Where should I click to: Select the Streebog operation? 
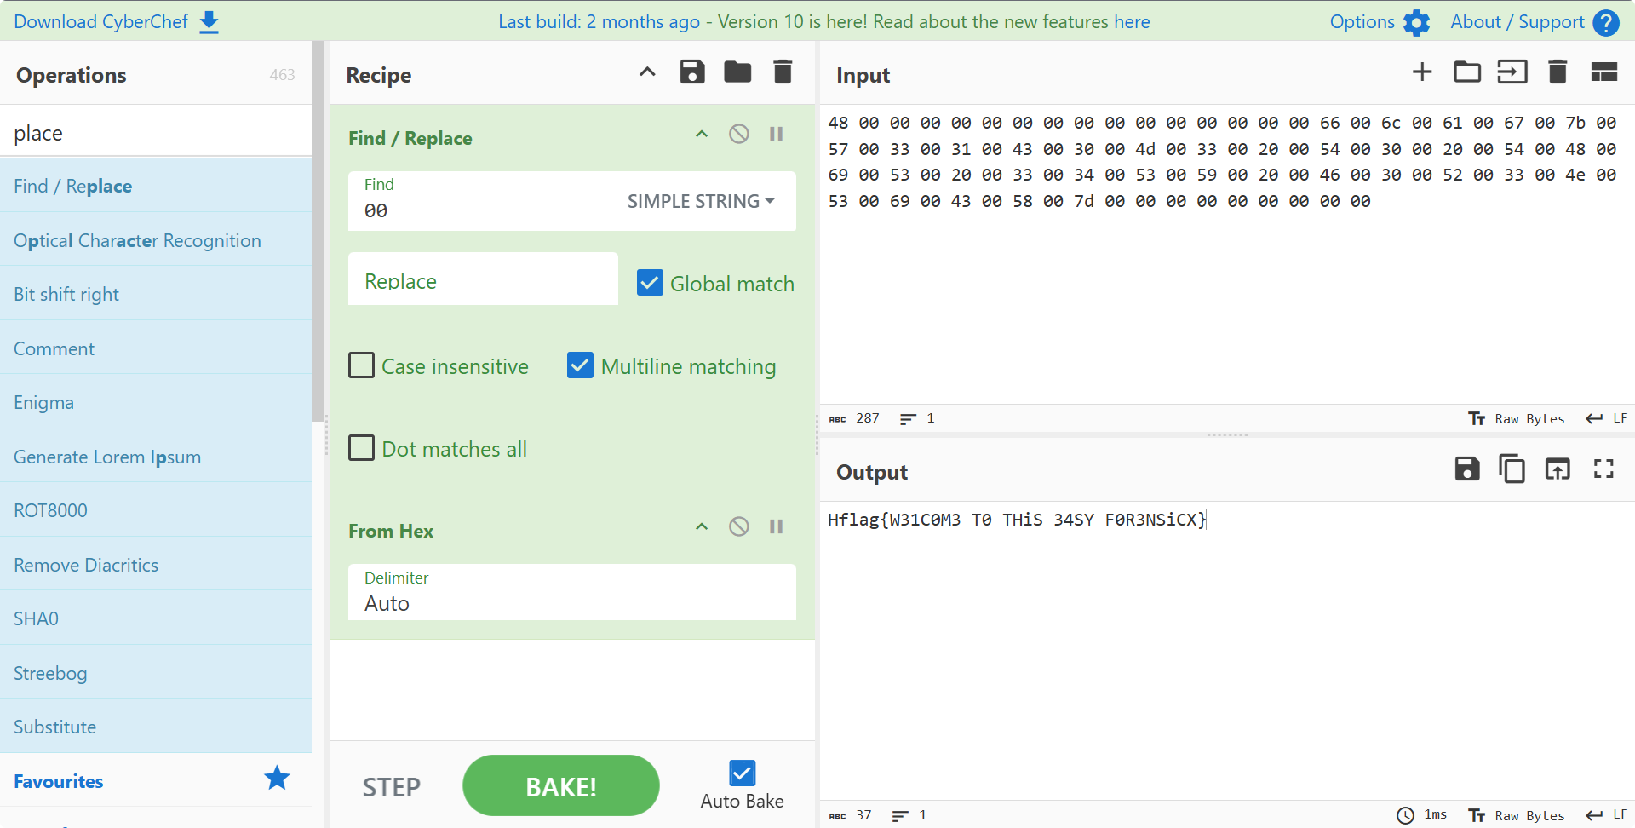(x=156, y=673)
